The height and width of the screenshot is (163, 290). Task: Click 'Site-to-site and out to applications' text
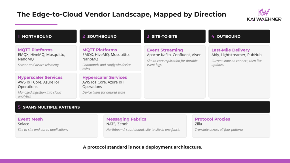click(43, 130)
